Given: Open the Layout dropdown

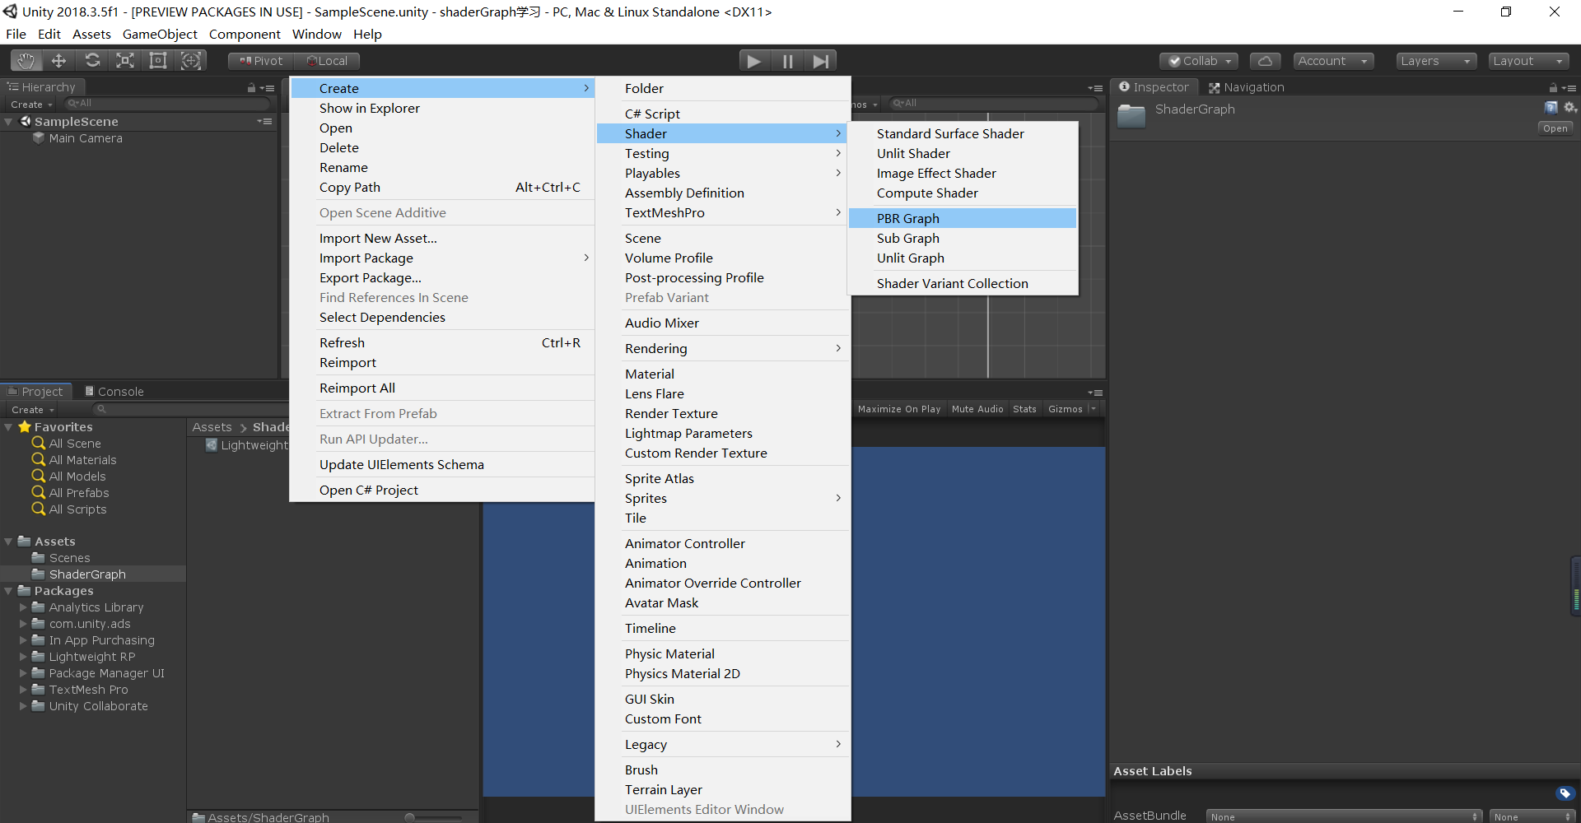Looking at the screenshot, I should click(x=1528, y=61).
